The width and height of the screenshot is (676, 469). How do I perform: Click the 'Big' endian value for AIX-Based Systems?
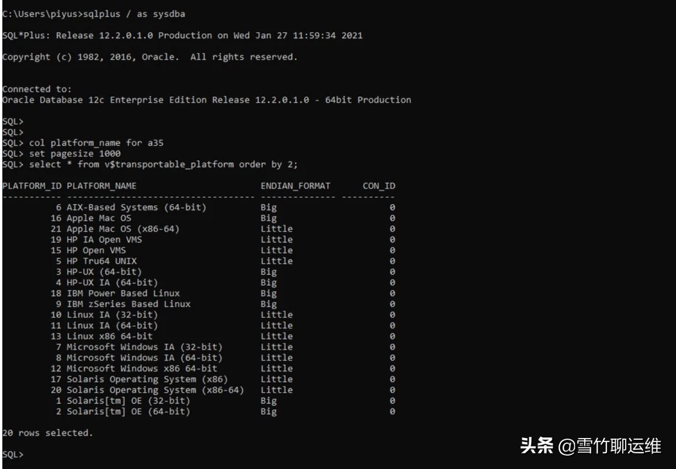(269, 208)
